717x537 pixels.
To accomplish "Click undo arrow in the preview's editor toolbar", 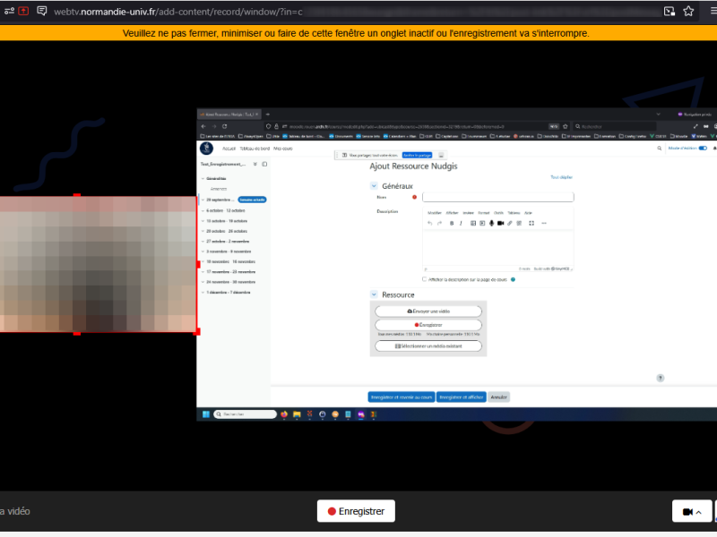I will click(x=429, y=223).
